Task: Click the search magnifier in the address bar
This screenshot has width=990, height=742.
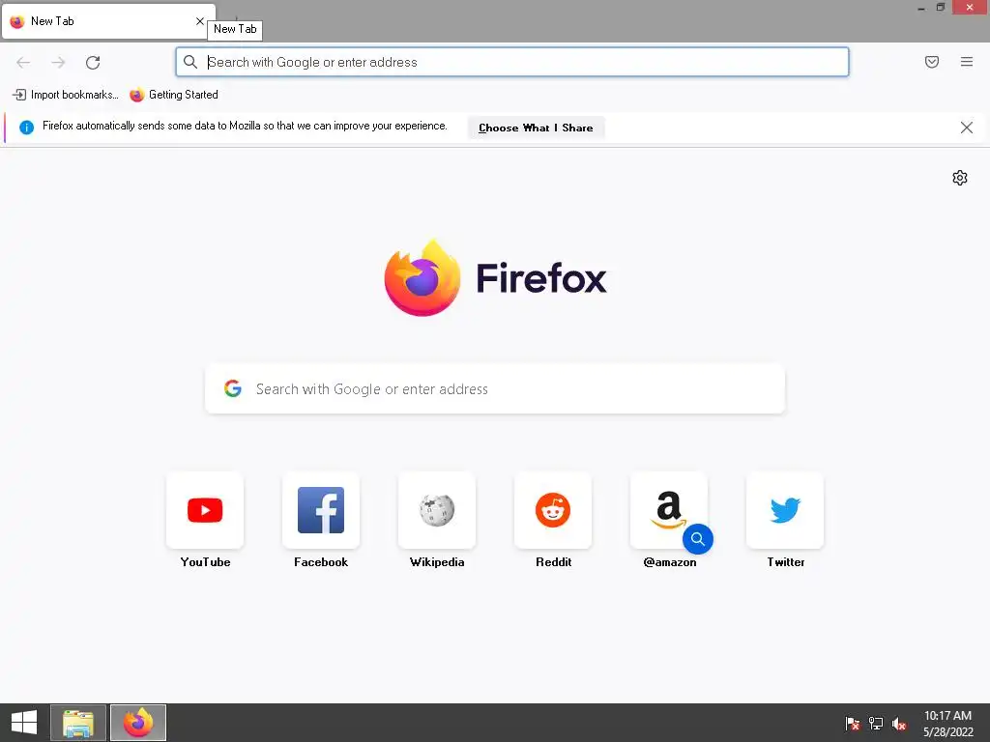Action: 190,62
